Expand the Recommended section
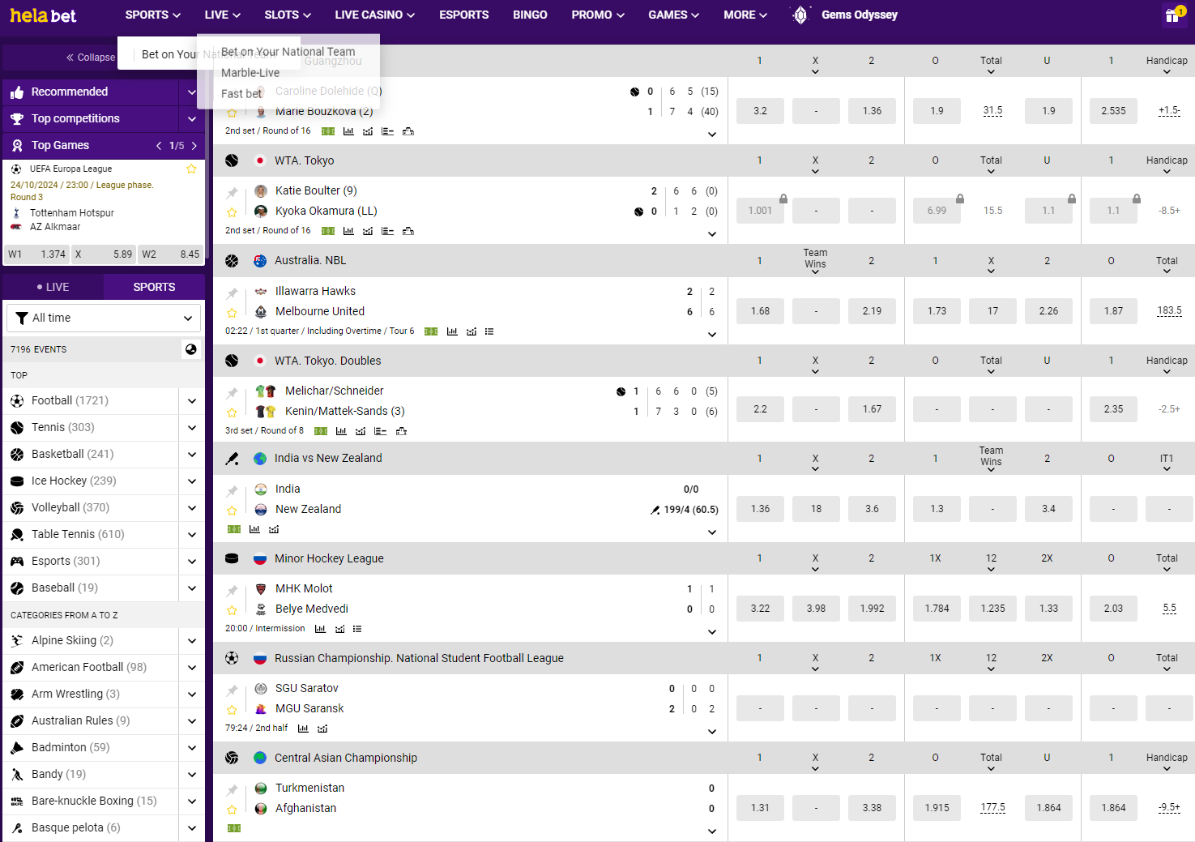Screen dimensions: 1195x842 [192, 92]
